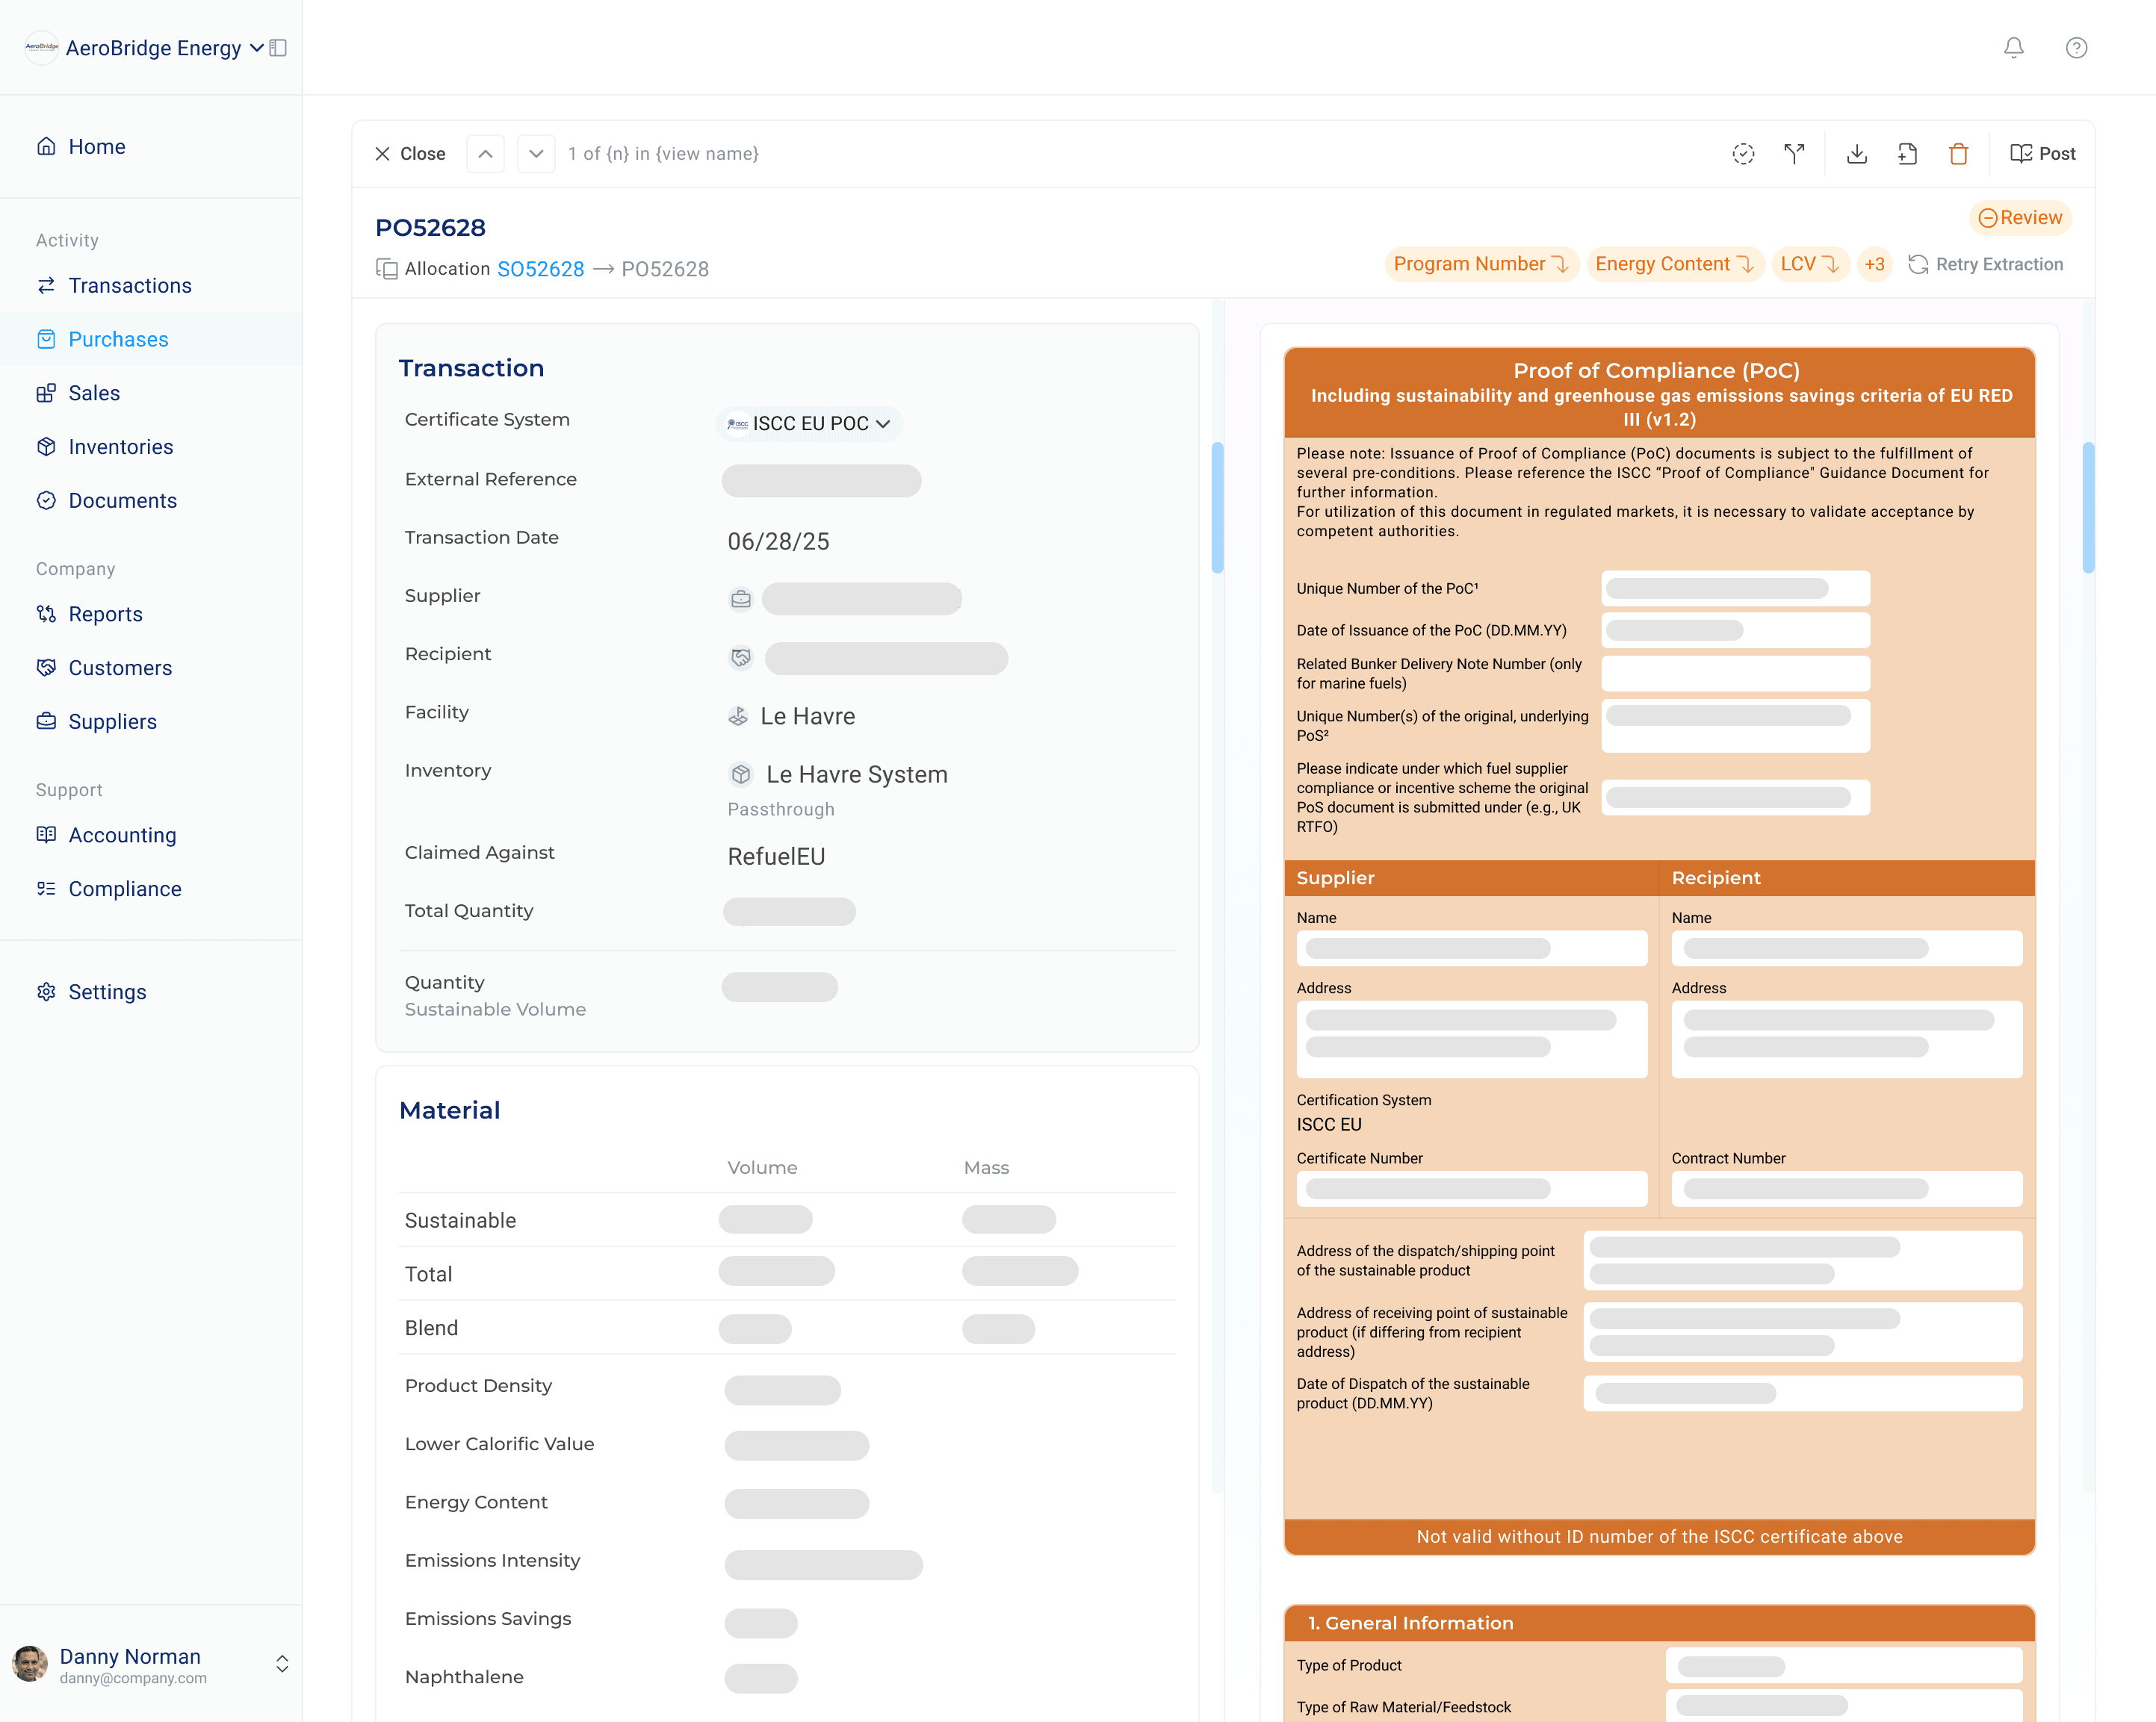Click the allocation copy icon
Viewport: 2156px width, 1722px height.
click(386, 269)
